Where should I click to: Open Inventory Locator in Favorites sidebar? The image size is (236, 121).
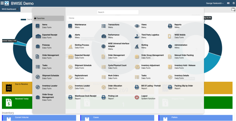coord(46,87)
